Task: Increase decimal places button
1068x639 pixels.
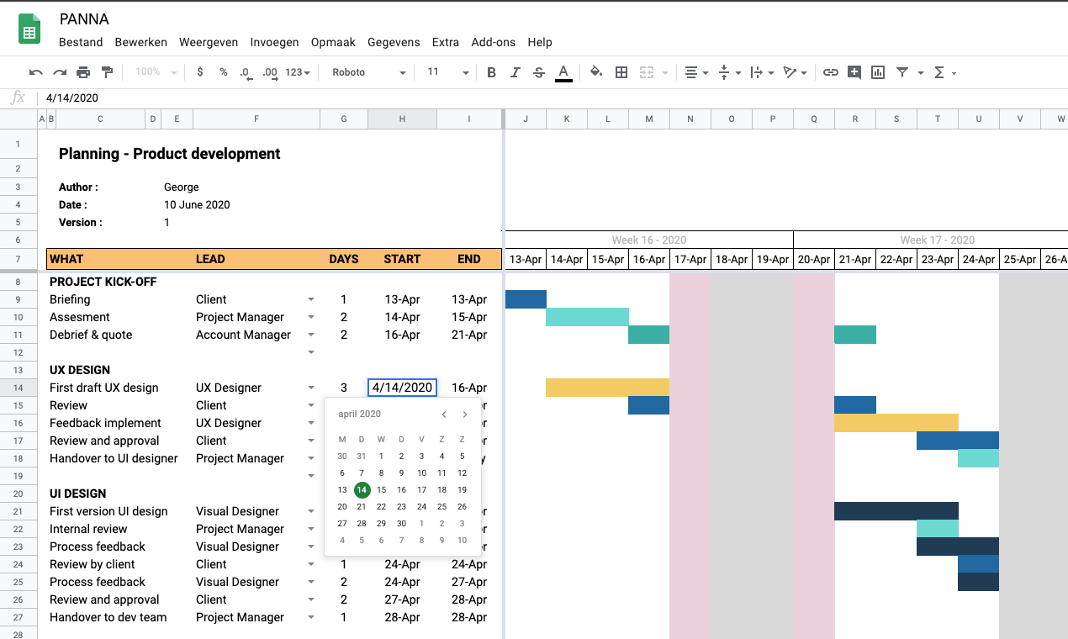Action: [x=270, y=72]
